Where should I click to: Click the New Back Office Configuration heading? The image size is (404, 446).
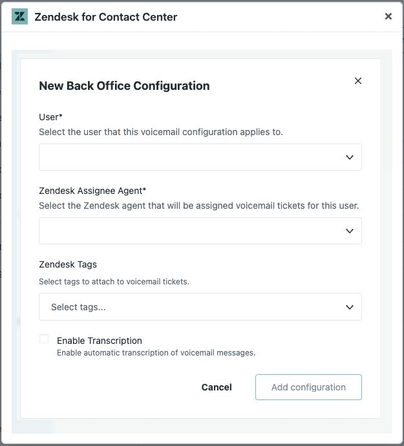(x=124, y=85)
